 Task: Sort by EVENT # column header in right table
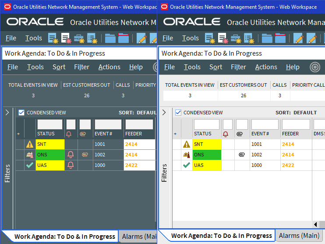[x=260, y=134]
